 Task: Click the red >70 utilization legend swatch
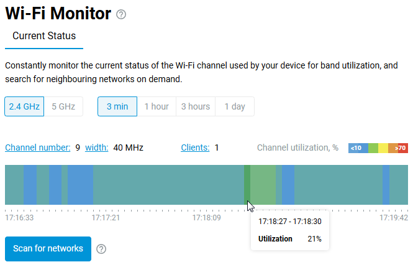click(x=402, y=148)
